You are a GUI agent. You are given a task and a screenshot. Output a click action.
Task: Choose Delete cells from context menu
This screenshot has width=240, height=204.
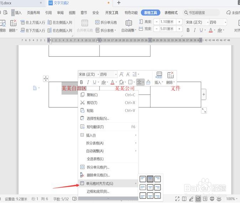tap(108, 175)
